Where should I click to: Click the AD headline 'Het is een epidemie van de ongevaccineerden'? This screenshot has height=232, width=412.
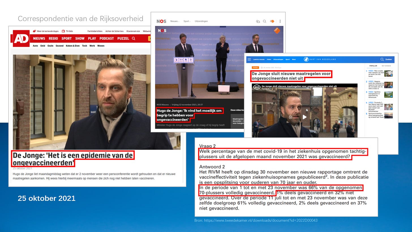coord(73,159)
